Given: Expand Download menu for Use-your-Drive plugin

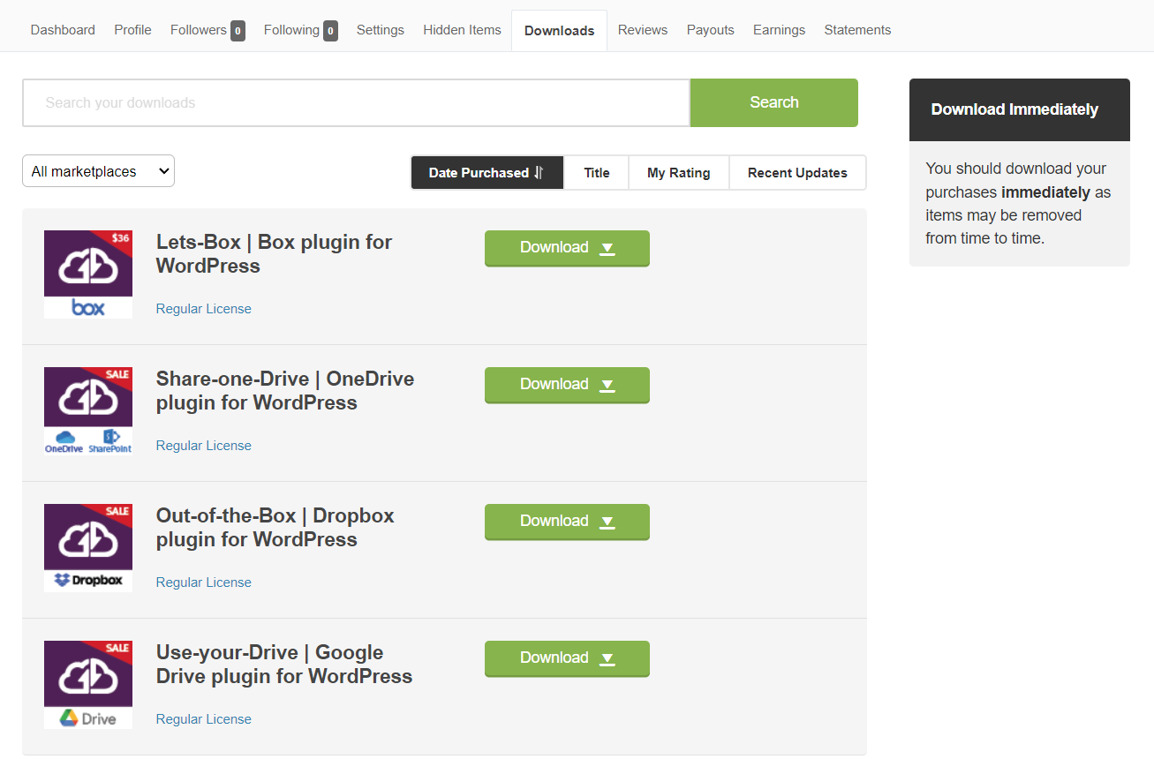Looking at the screenshot, I should [x=567, y=658].
